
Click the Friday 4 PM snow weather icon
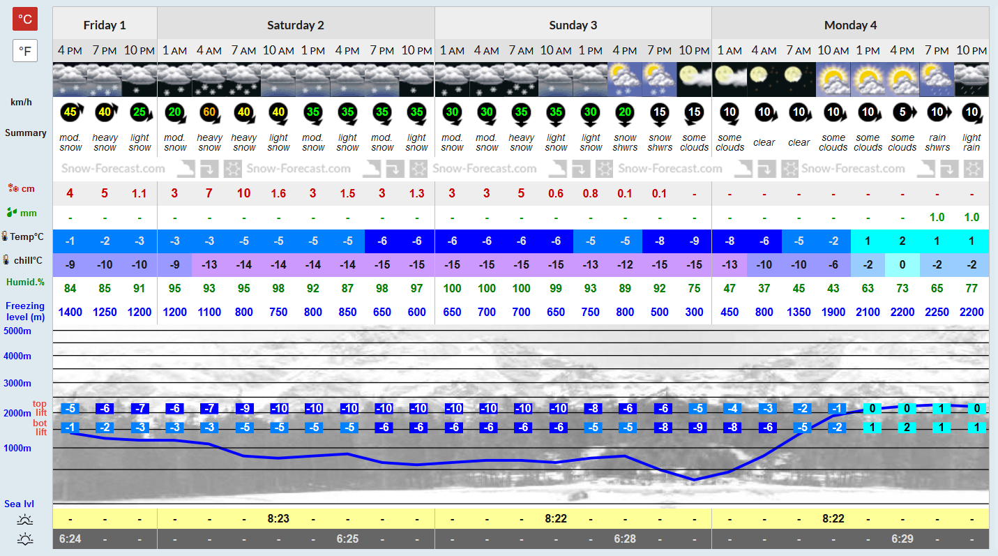70,80
